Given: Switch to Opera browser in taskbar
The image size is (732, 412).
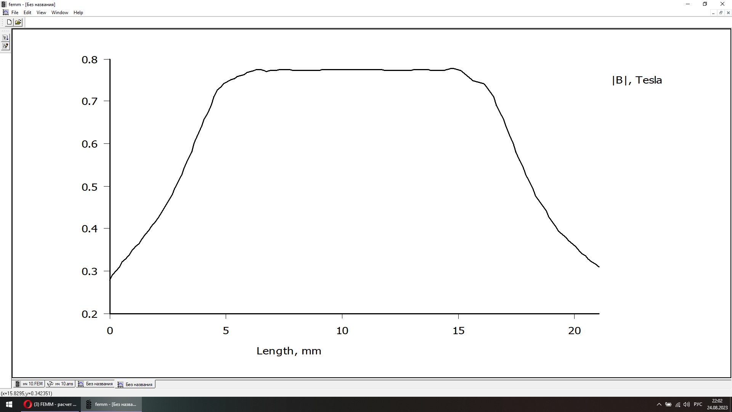Looking at the screenshot, I should [50, 404].
